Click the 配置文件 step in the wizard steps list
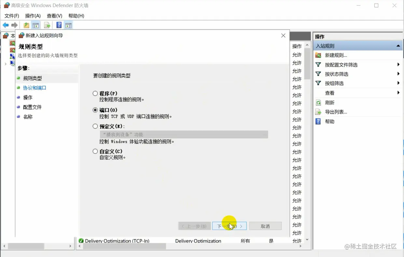 coord(32,107)
